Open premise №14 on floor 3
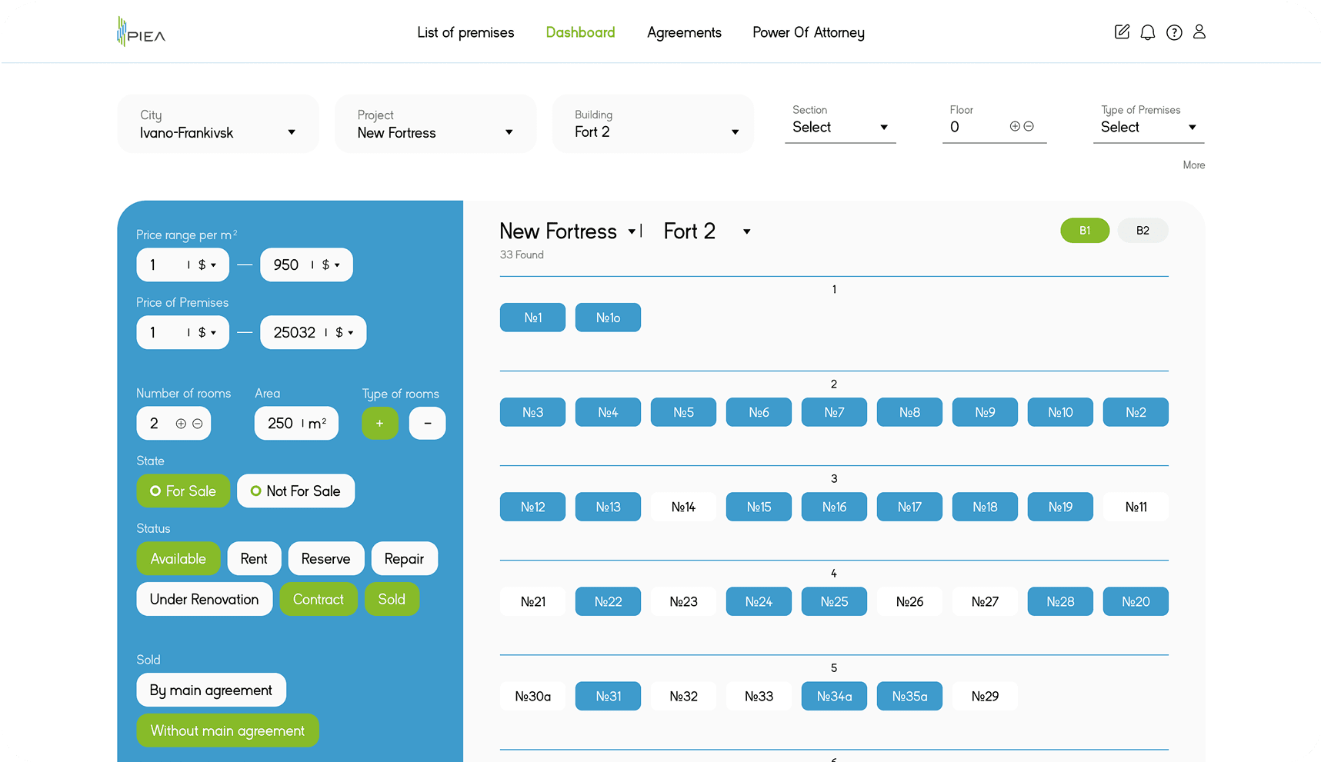Image resolution: width=1321 pixels, height=762 pixels. (x=683, y=507)
